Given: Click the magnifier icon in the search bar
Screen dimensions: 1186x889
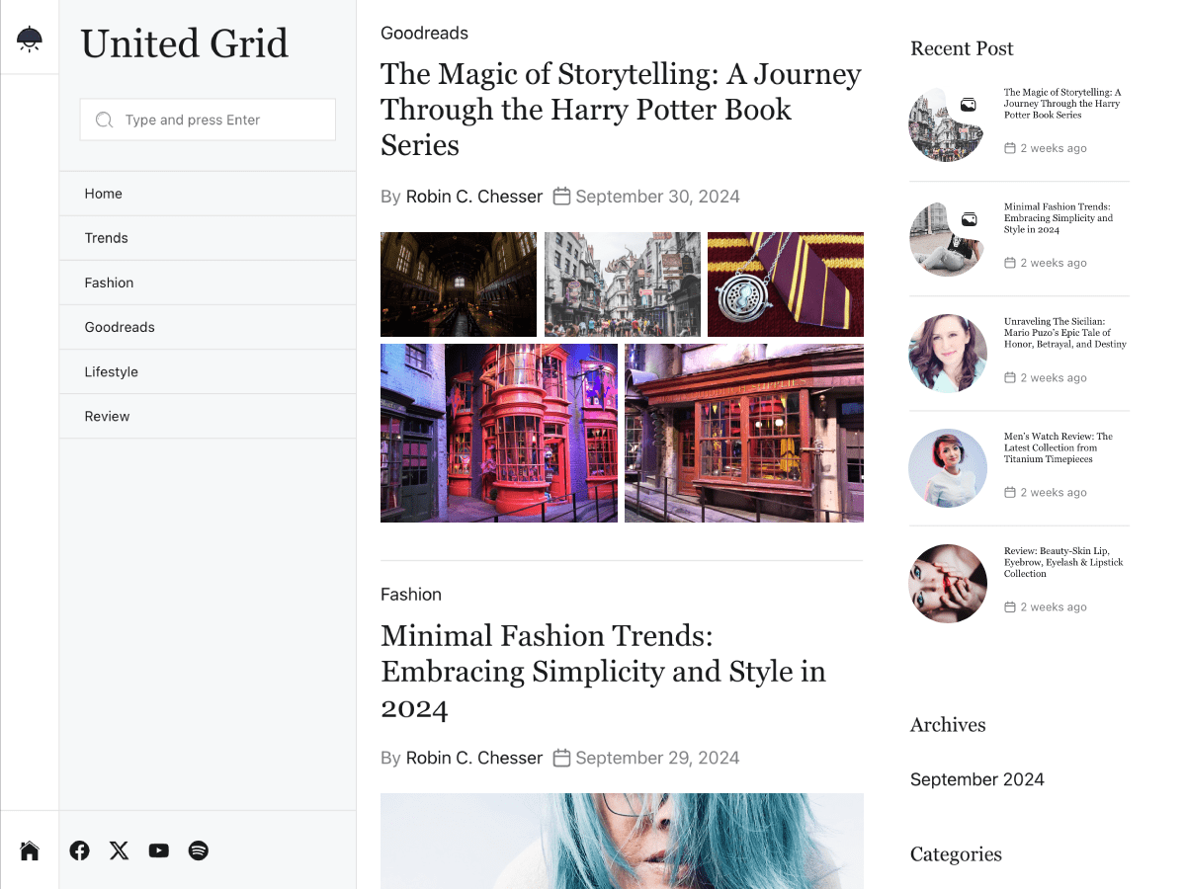Looking at the screenshot, I should pyautogui.click(x=104, y=120).
